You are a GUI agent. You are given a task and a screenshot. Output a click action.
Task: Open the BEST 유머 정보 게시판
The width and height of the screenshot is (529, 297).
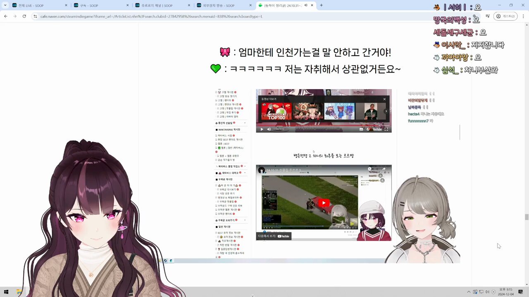(229, 233)
